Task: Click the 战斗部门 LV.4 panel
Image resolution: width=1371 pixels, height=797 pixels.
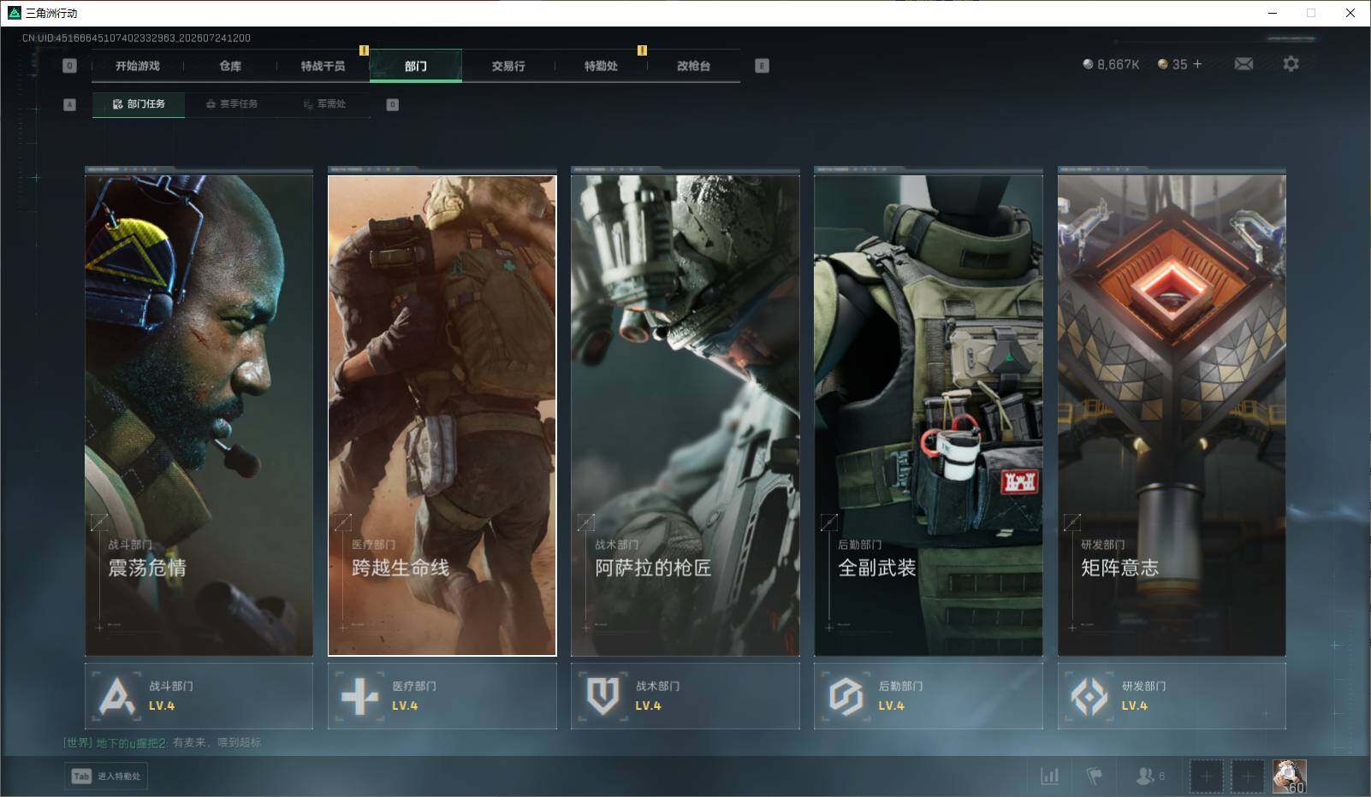Action: click(x=199, y=696)
